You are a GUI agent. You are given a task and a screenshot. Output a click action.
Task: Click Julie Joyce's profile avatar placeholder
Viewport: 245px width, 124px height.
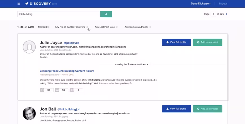tap(29, 47)
